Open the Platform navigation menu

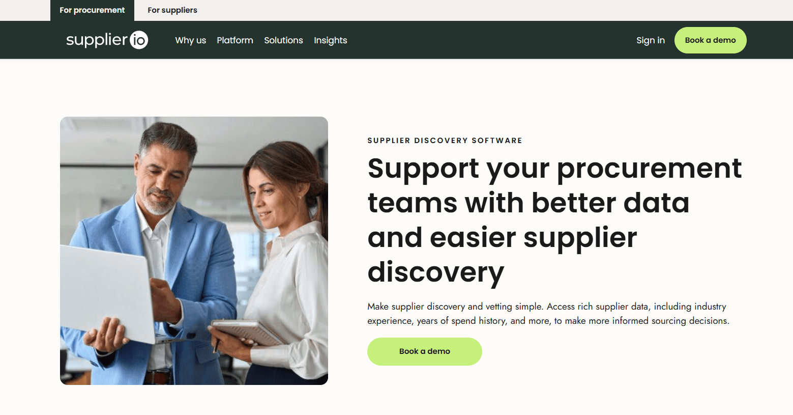235,40
